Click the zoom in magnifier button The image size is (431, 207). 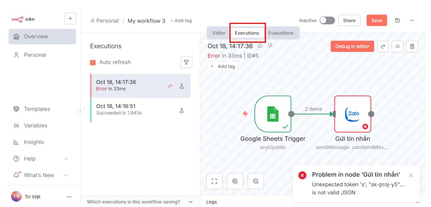click(x=235, y=181)
